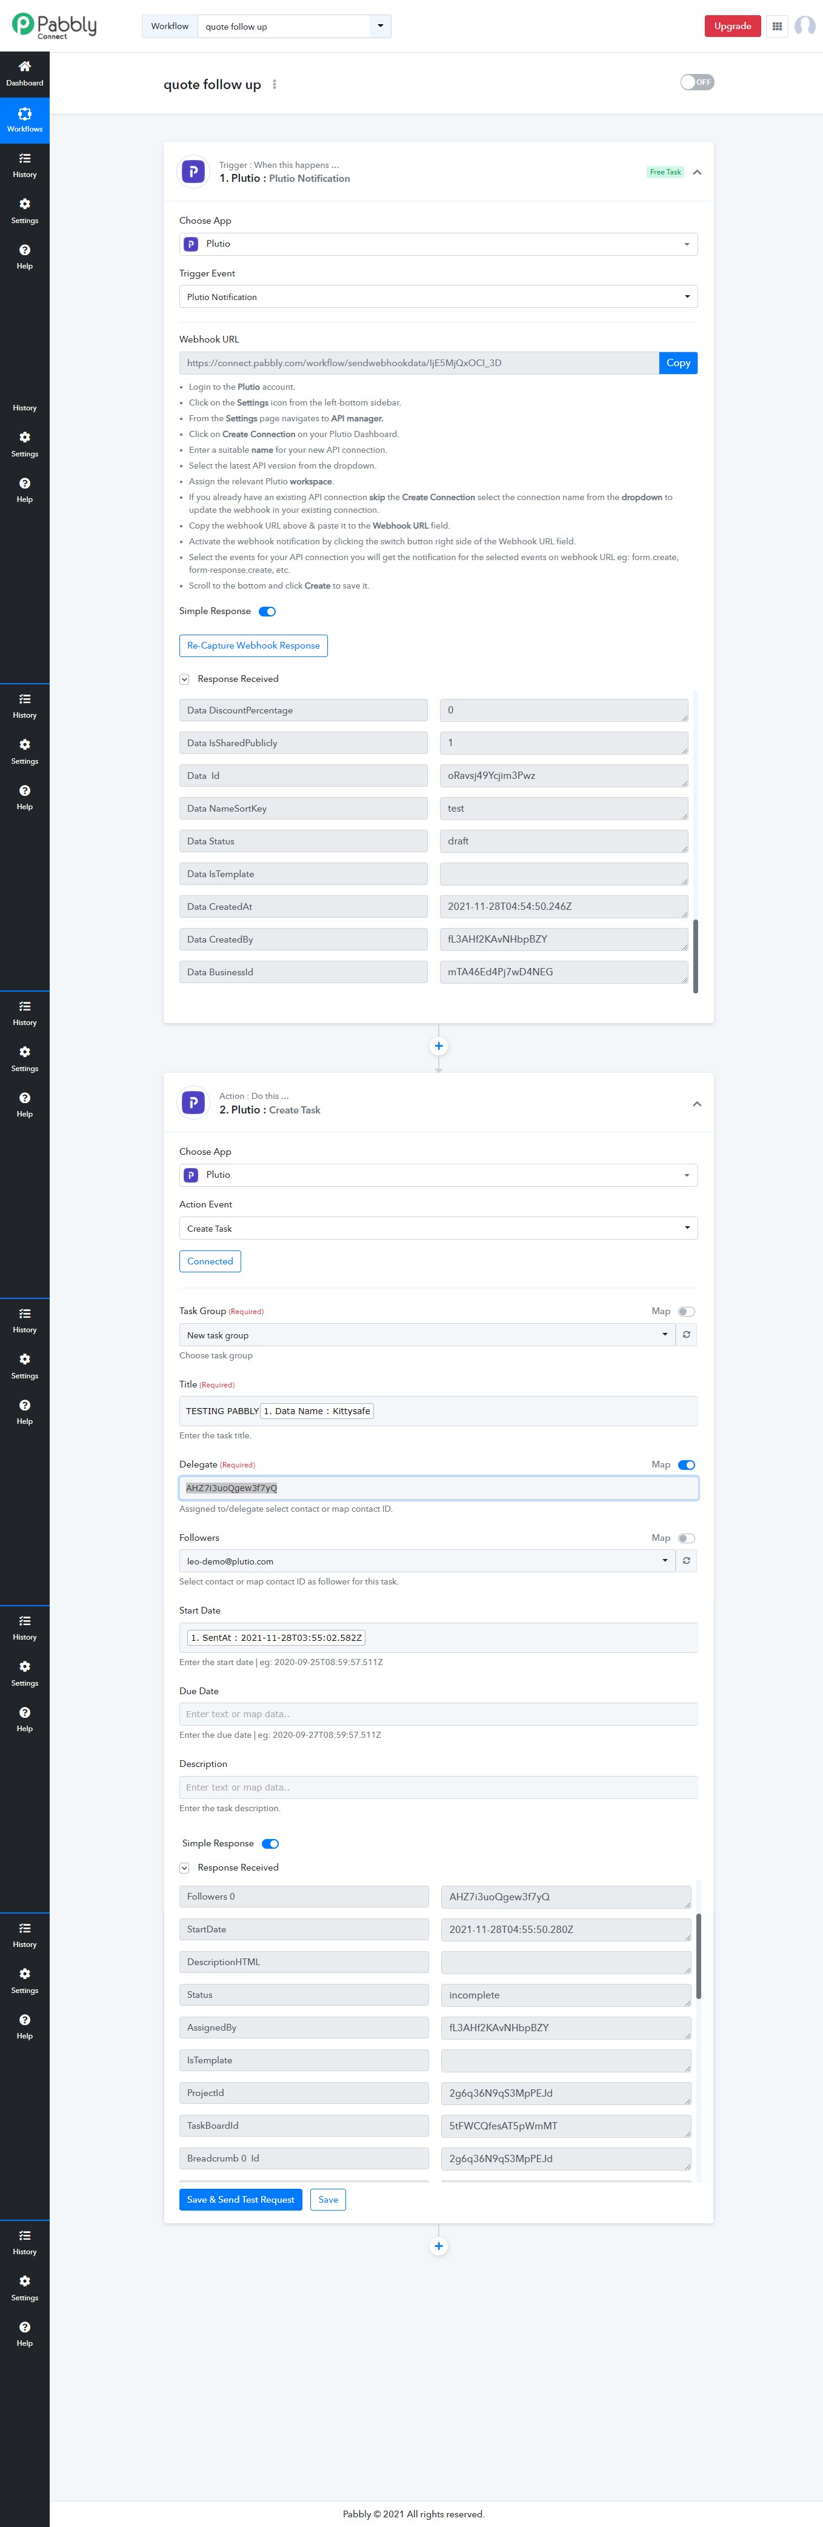Click the ProjectId value 2g6q36N9qS3MpPEJd
Image resolution: width=823 pixels, height=2527 pixels.
[566, 2092]
